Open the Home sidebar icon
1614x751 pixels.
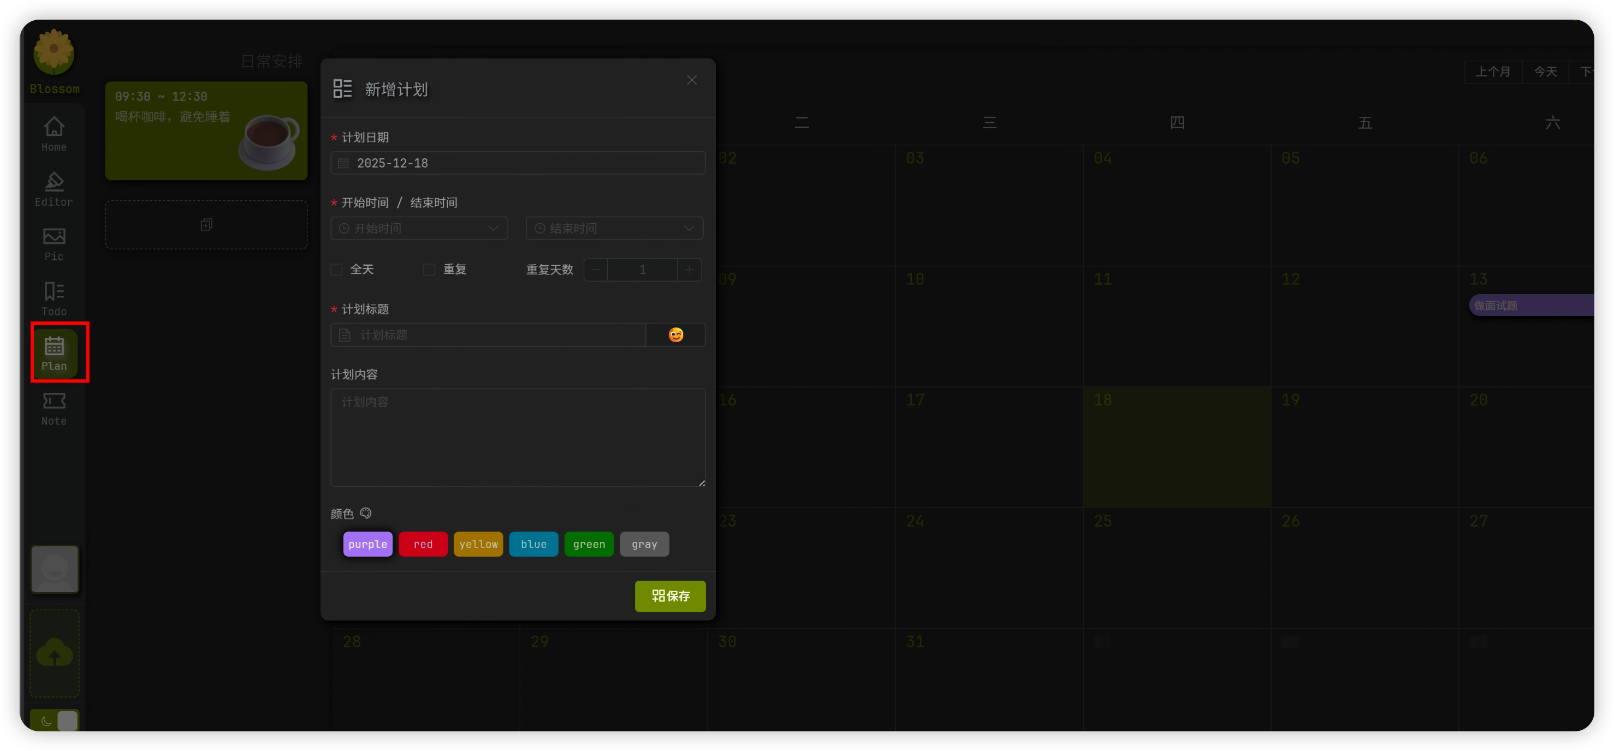(x=54, y=134)
